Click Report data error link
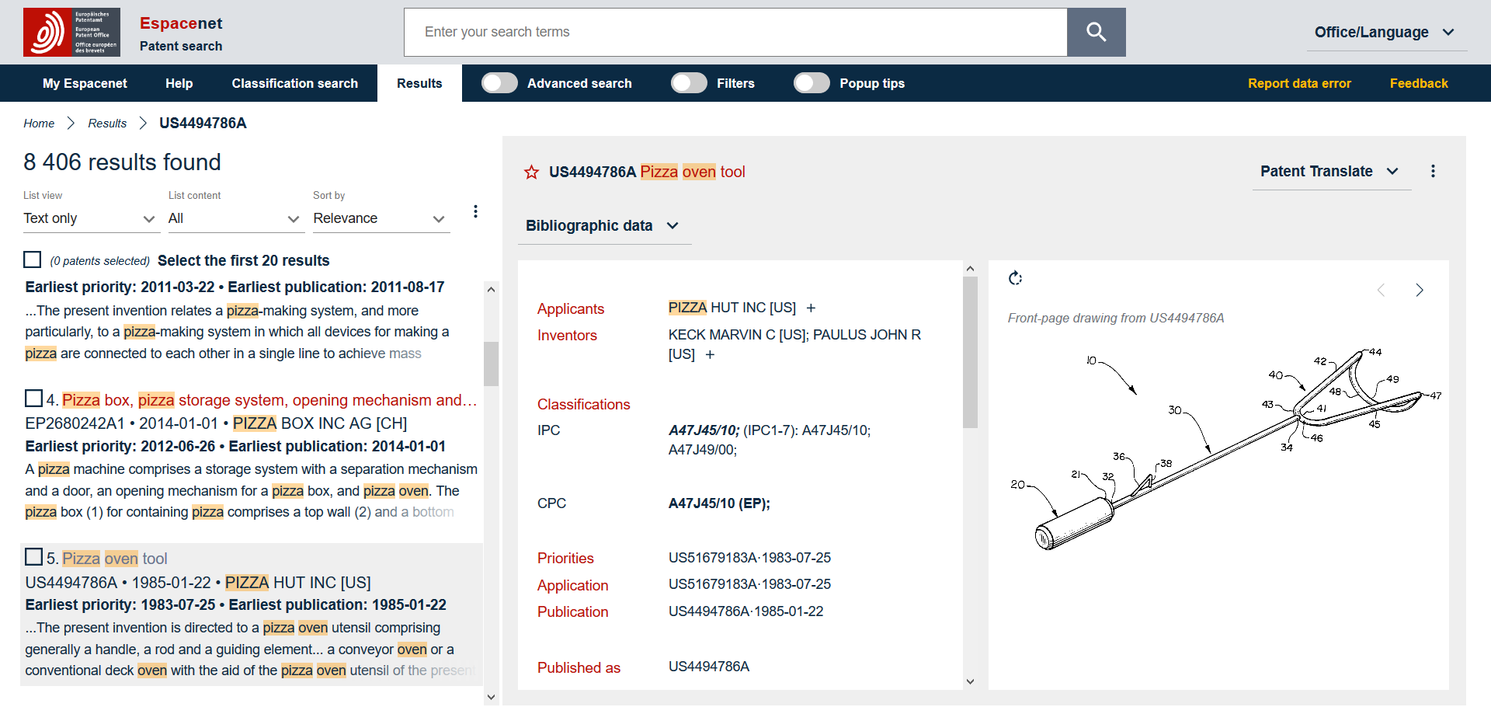Viewport: 1491px width, 707px height. pos(1299,83)
